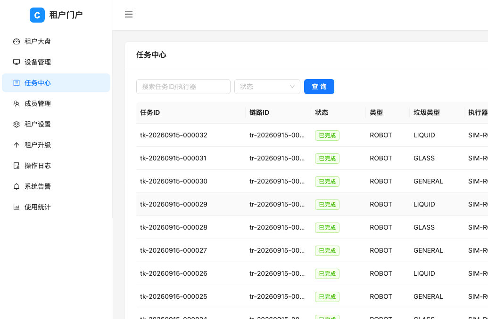Click the gear icon beside 租户设置
This screenshot has width=488, height=319.
coord(17,124)
